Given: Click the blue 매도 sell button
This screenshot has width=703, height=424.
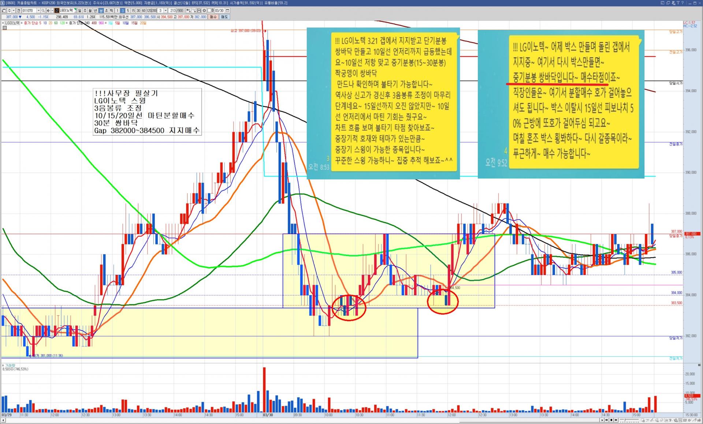Looking at the screenshot, I should click(224, 17).
